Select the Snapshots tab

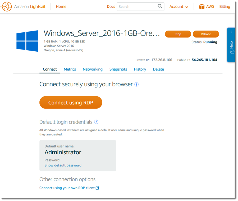pos(118,69)
